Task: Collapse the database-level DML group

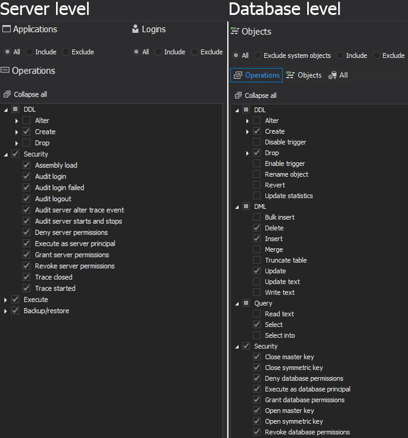Action: pos(237,206)
